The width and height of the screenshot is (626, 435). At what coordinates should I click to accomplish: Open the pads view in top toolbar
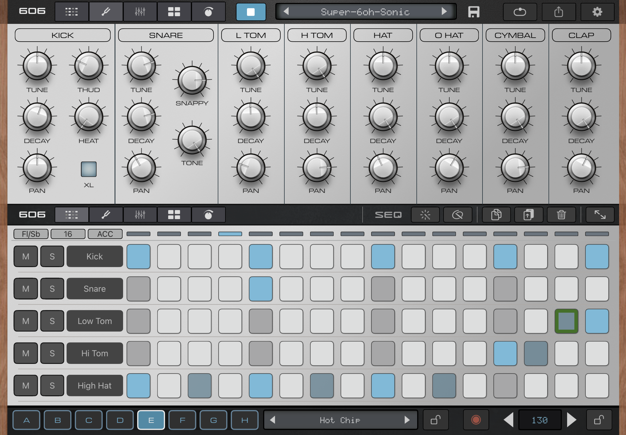174,12
